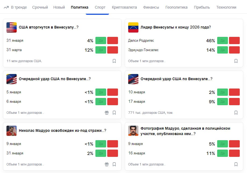
Task: Select the Геополитика category tab
Action: [x=176, y=7]
